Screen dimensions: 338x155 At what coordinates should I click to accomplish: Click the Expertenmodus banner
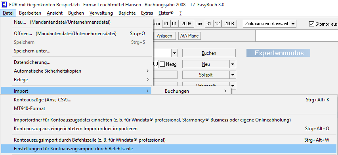(x=278, y=53)
